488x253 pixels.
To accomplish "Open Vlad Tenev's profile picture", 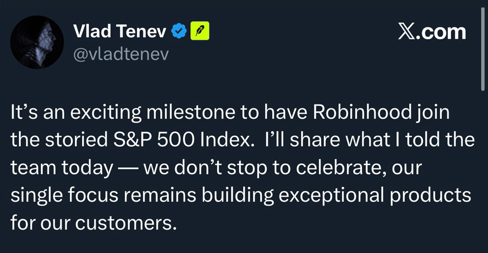I will pos(37,42).
